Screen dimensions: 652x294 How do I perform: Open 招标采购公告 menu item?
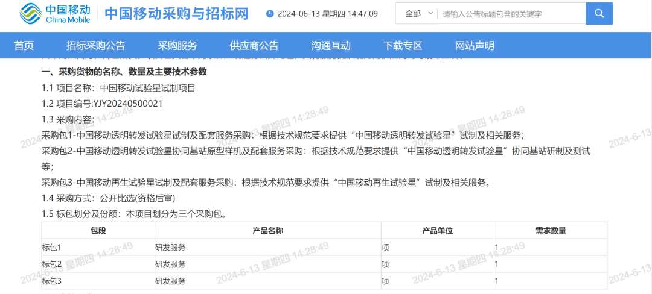coord(95,46)
